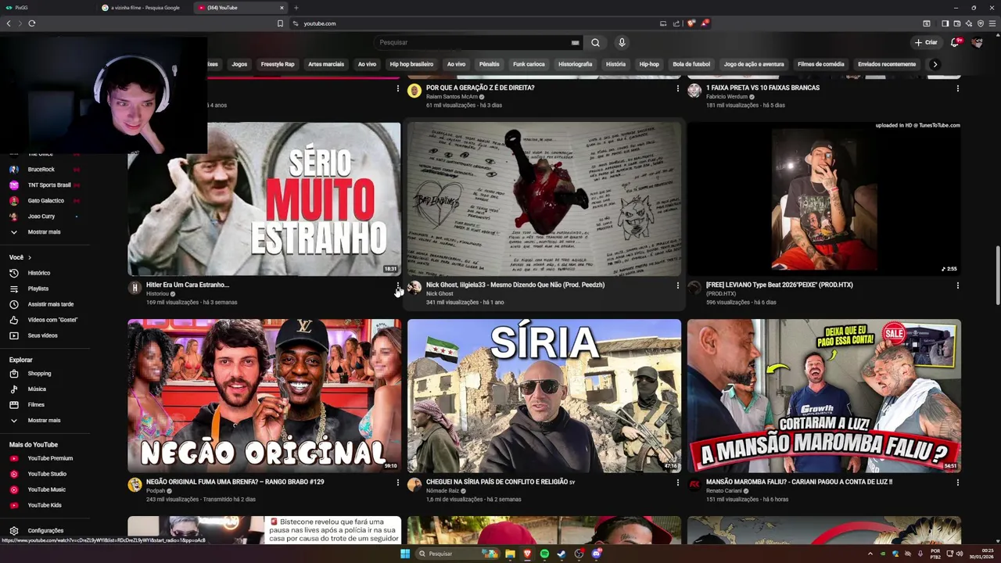Open Brave Shields lion icon
1001x563 pixels.
coord(691,23)
